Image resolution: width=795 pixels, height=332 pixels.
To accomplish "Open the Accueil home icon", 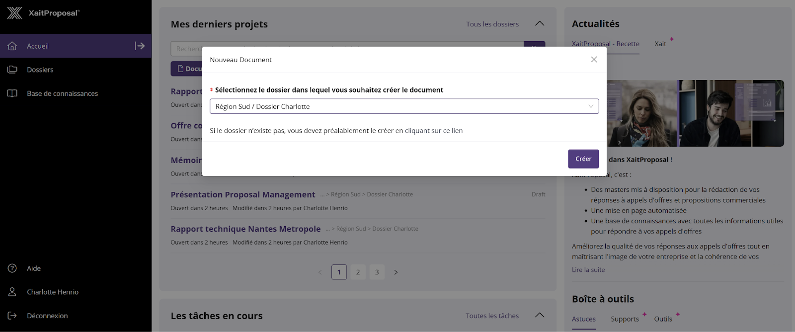I will pos(12,46).
